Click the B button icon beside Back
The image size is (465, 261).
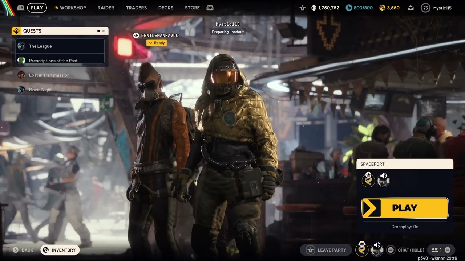tap(15, 250)
